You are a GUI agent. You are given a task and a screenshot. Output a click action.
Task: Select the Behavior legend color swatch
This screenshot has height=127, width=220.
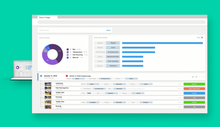click(x=68, y=57)
